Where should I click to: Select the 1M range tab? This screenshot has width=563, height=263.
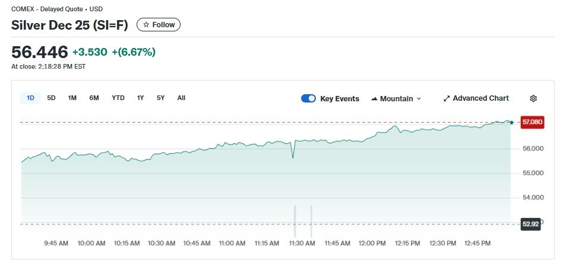click(x=72, y=98)
